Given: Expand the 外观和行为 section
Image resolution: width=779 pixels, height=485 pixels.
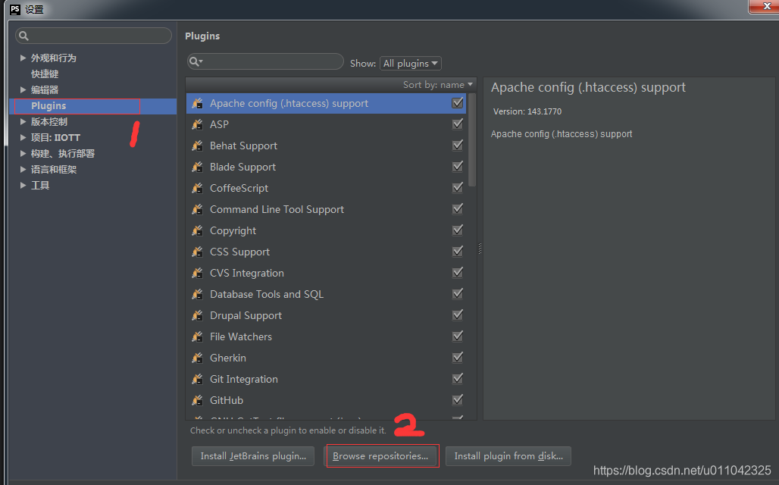Looking at the screenshot, I should pyautogui.click(x=23, y=57).
